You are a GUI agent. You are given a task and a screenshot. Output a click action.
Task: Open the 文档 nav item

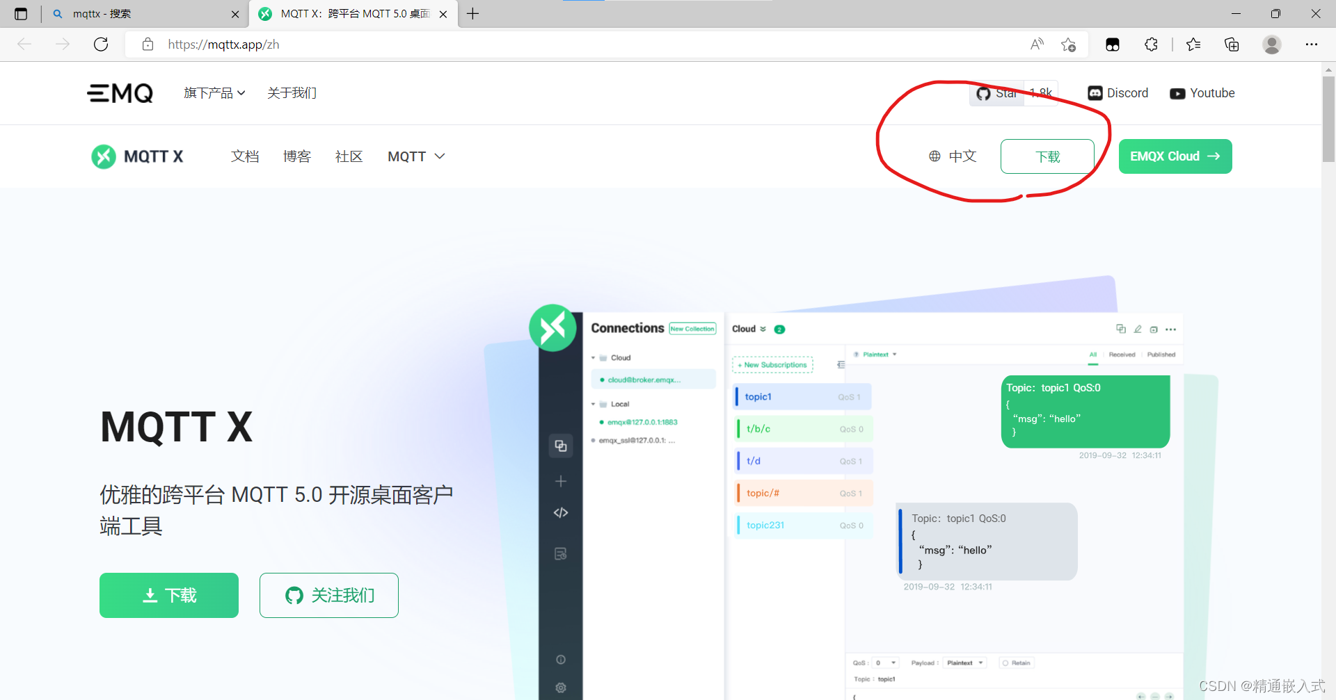(245, 156)
